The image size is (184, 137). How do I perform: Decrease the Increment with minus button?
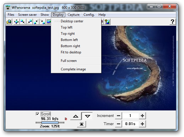(118, 116)
